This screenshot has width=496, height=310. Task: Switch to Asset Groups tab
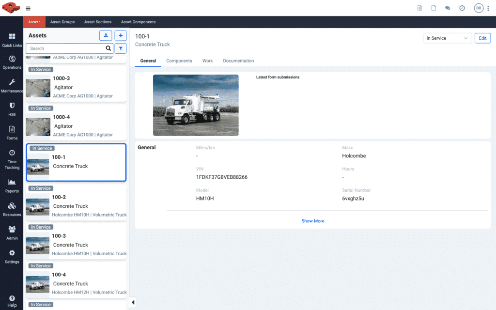pos(62,22)
